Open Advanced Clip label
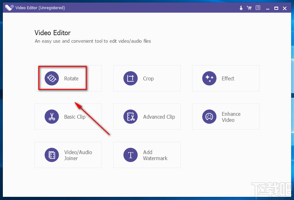 [x=159, y=117]
